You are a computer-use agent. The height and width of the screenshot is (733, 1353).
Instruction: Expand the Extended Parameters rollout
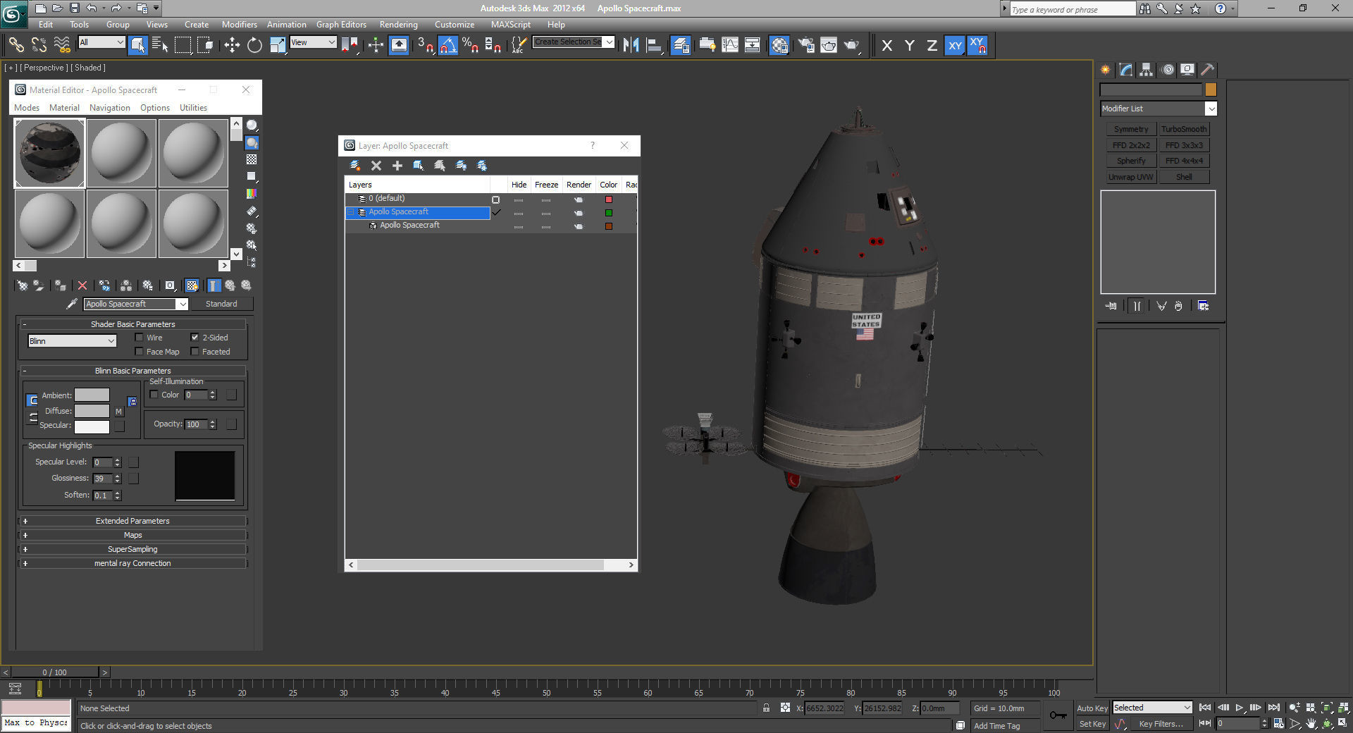pos(132,521)
